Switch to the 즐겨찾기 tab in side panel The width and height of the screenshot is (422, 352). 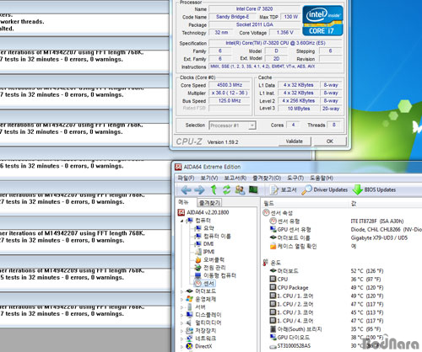[x=209, y=202]
